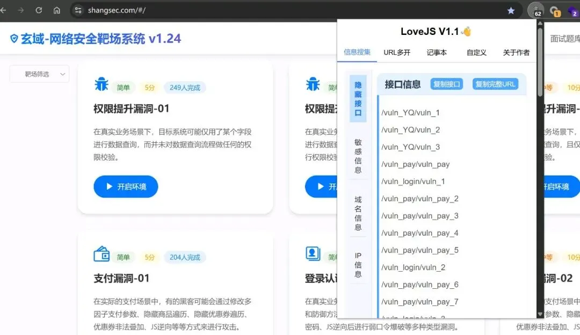
Task: Click the bookmark star icon
Action: 511,11
